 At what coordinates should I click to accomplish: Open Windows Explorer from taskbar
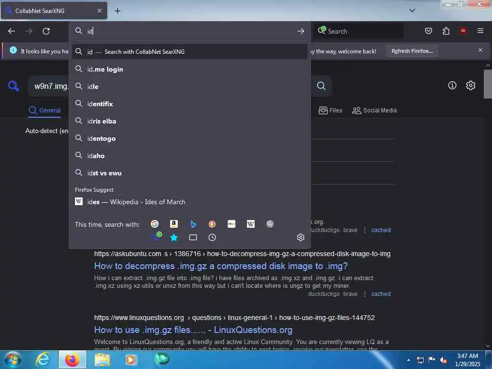[x=102, y=359]
